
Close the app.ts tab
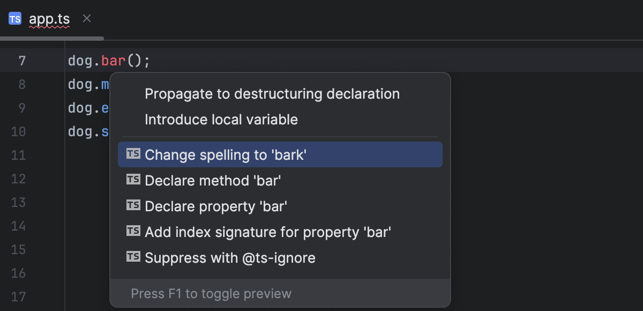pyautogui.click(x=86, y=18)
